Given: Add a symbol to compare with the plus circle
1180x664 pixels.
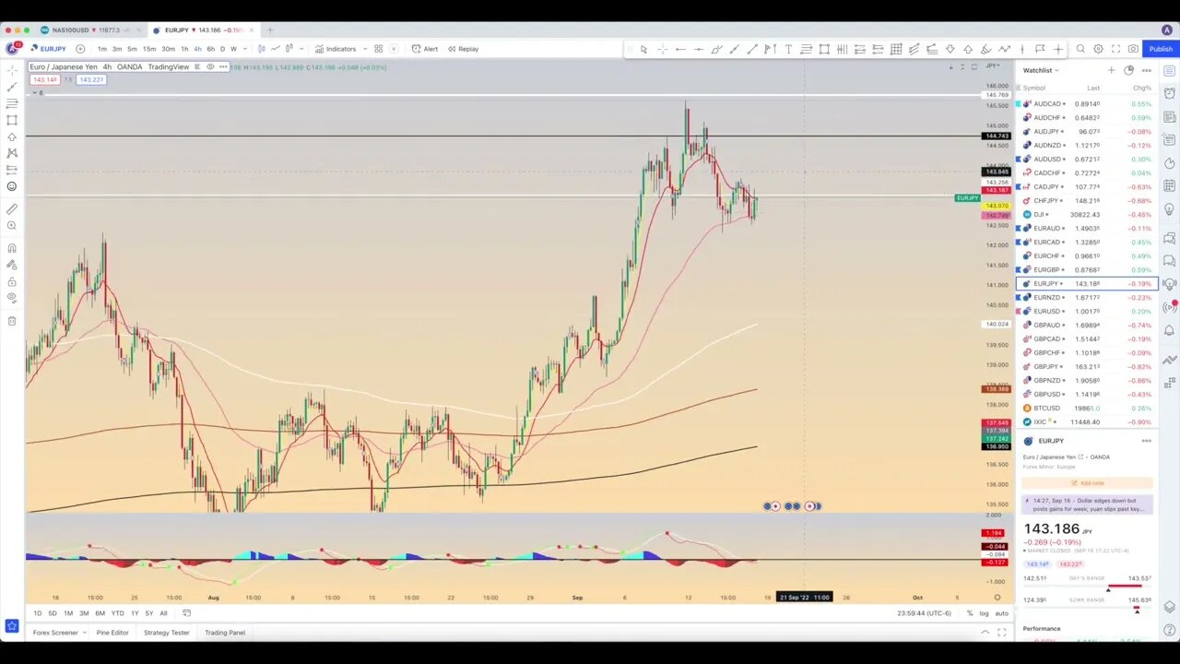Looking at the screenshot, I should point(80,49).
